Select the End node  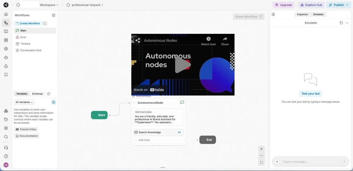click(208, 140)
